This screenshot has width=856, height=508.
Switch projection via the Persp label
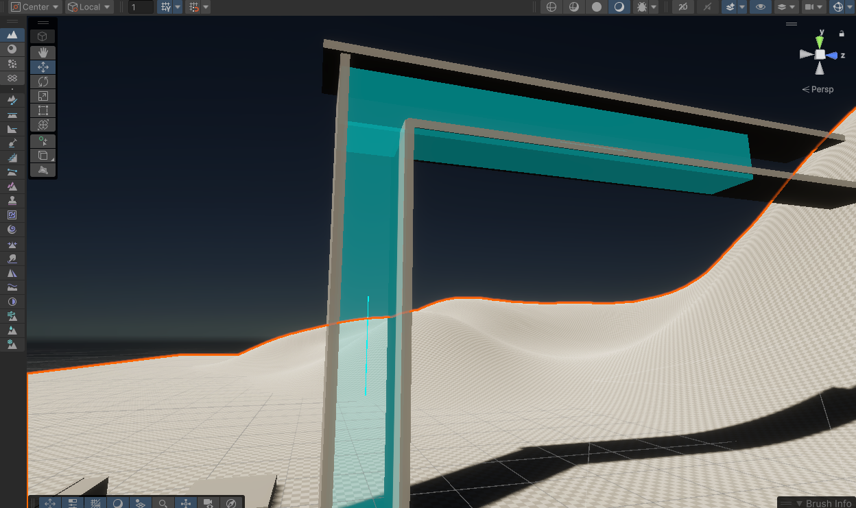[818, 89]
